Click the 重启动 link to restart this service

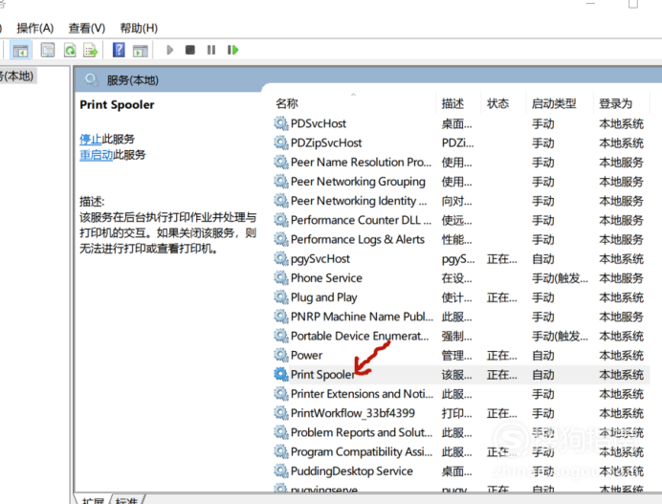97,155
